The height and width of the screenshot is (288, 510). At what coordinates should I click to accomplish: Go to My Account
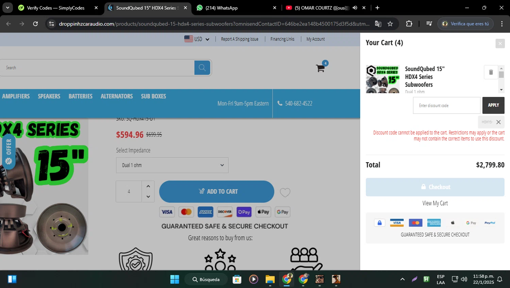pos(316,39)
